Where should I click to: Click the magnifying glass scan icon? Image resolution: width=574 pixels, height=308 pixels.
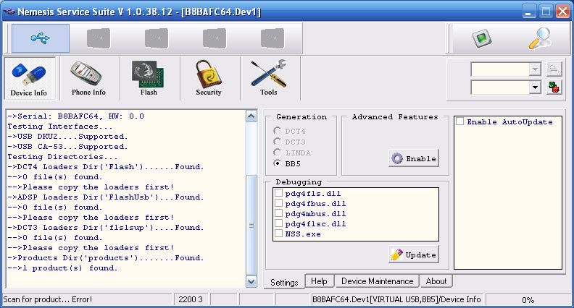[x=540, y=38]
